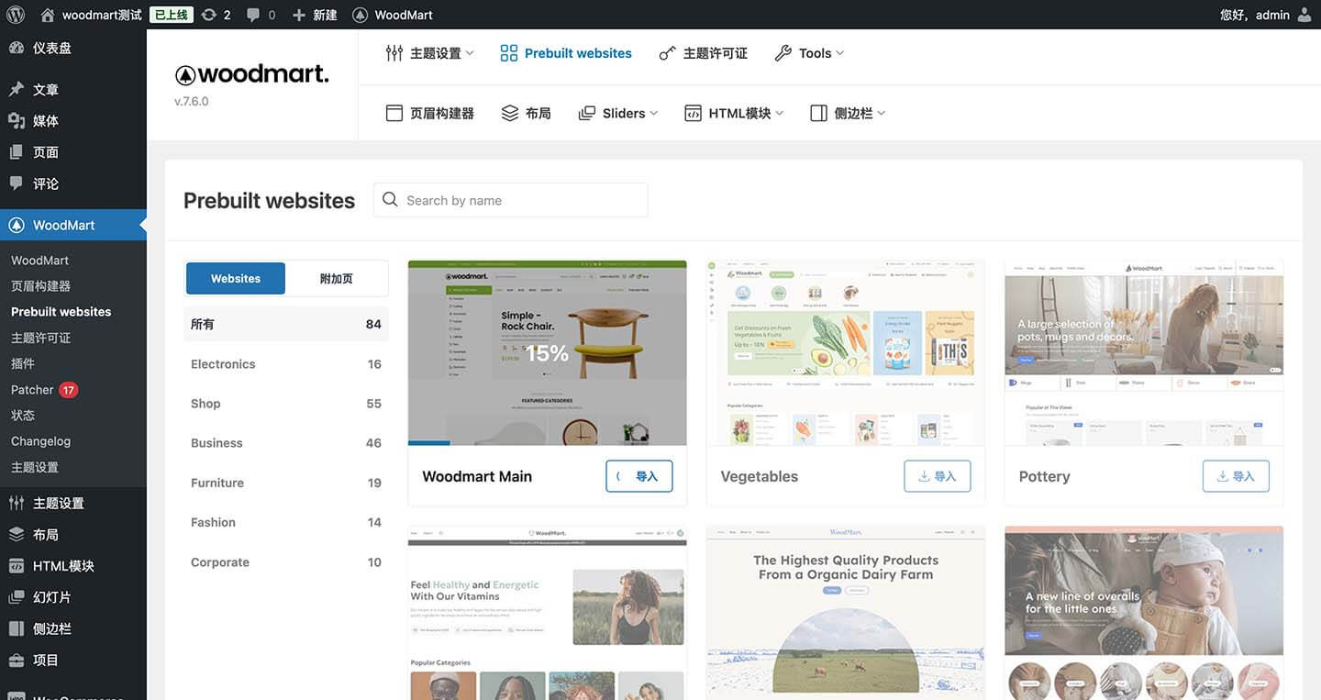Open sidebar 项目 briefcase item

[x=73, y=660]
